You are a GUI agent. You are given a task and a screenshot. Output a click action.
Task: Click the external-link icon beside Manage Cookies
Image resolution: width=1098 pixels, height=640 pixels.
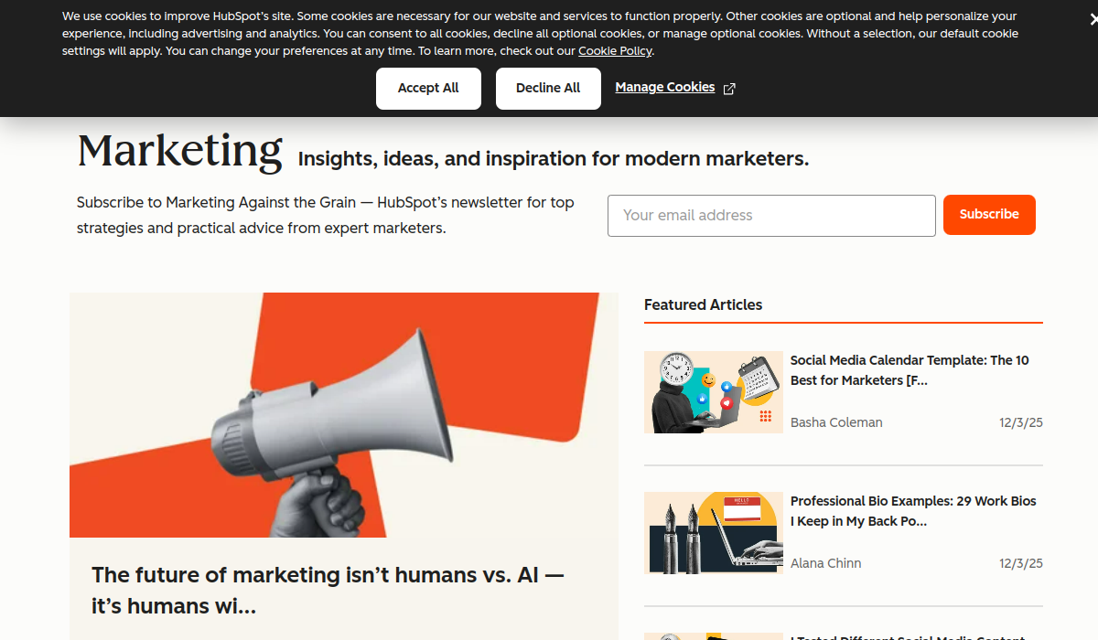point(729,89)
